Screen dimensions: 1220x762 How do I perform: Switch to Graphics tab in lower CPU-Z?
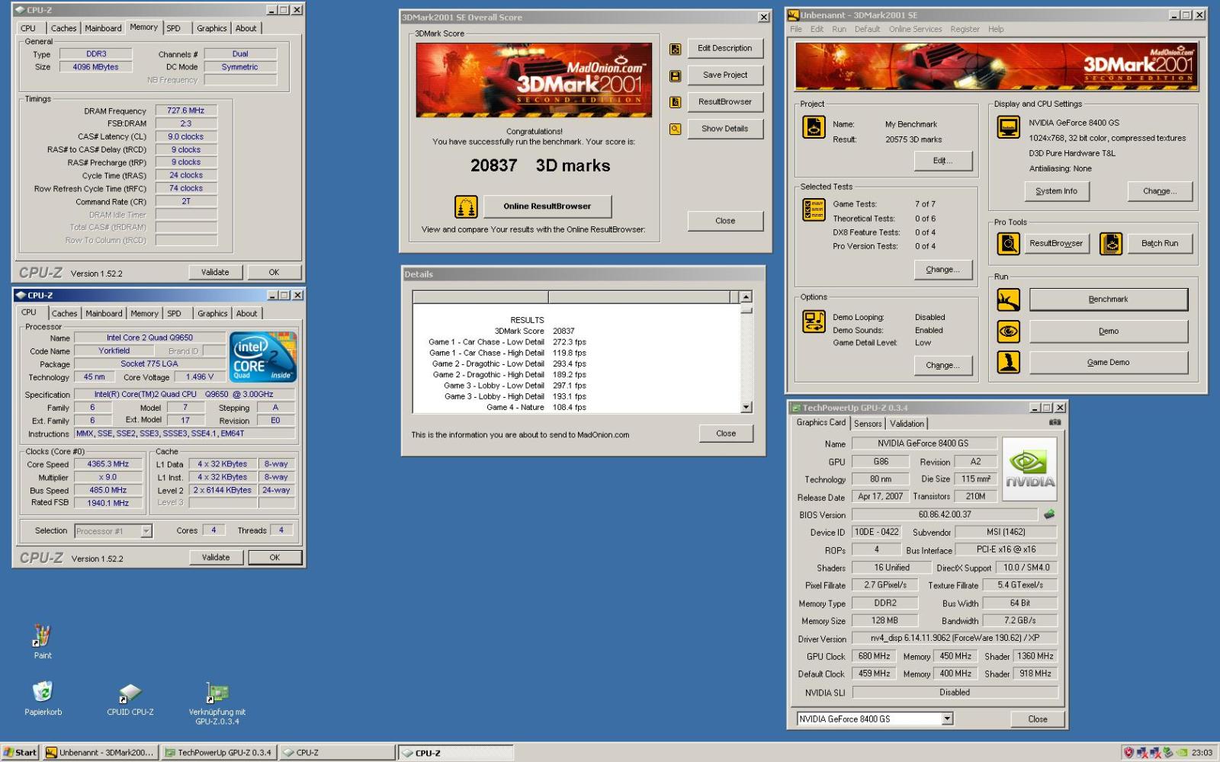212,313
